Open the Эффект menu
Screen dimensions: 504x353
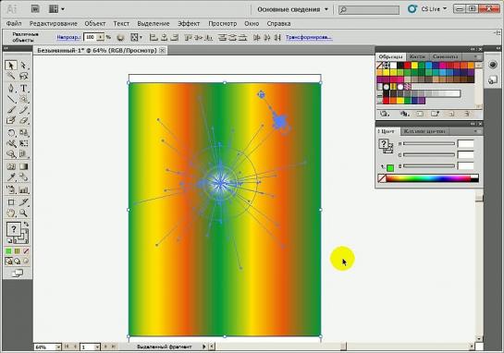pyautogui.click(x=189, y=23)
